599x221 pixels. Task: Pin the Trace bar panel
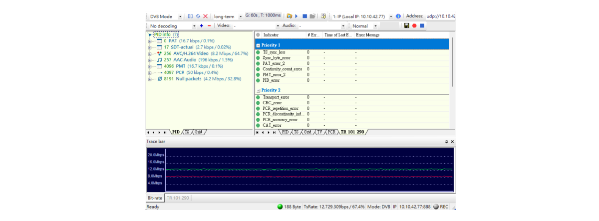[x=446, y=142]
